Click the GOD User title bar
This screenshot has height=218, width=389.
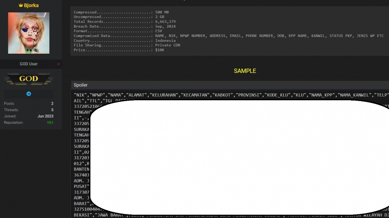(28, 64)
